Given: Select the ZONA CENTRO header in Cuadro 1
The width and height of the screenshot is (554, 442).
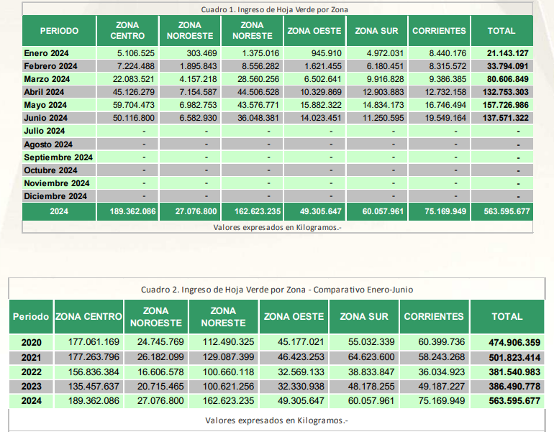Looking at the screenshot, I should coord(127,31).
